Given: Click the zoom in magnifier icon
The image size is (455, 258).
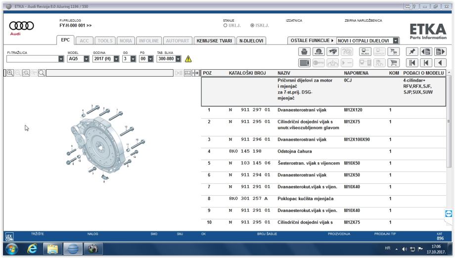Looking at the screenshot, I should tap(10, 73).
